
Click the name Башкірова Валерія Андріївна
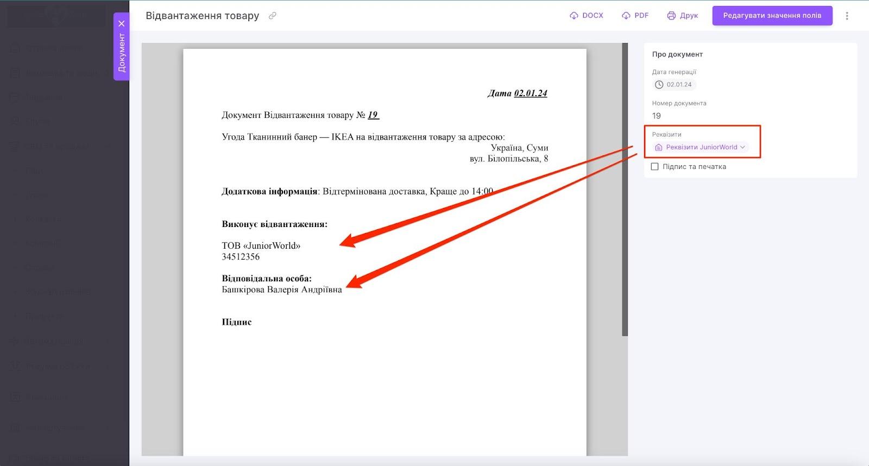[282, 289]
